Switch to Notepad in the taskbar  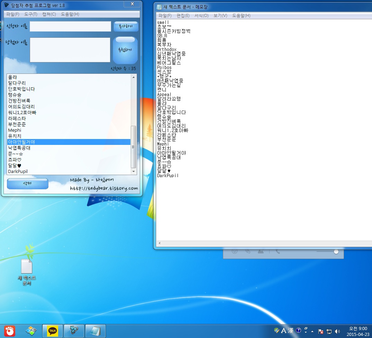point(95,331)
